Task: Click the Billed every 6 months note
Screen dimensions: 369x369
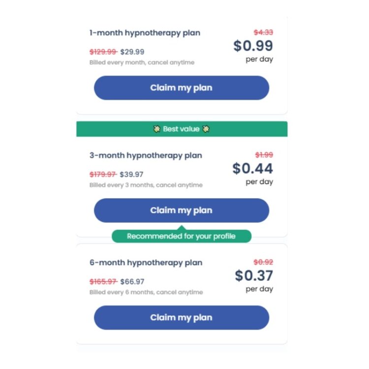Action: click(146, 292)
